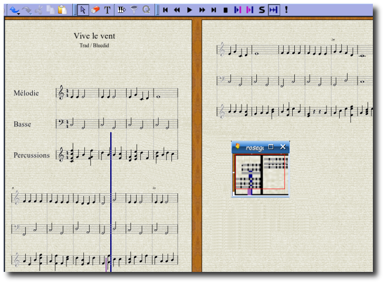Click the funnel filter icon
This screenshot has height=284, width=385.
134,10
